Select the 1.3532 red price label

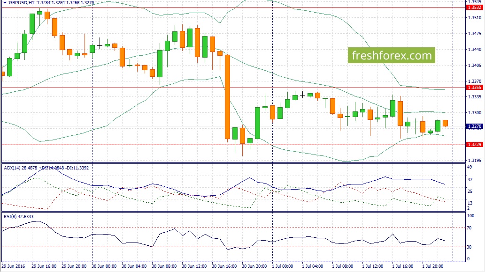click(475, 7)
